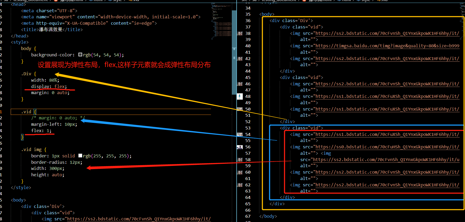Open the color picker swatch for rgb(54, 54, 54)
465x222 pixels.
[80, 55]
